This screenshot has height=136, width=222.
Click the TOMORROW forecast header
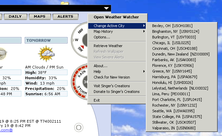click(46, 40)
